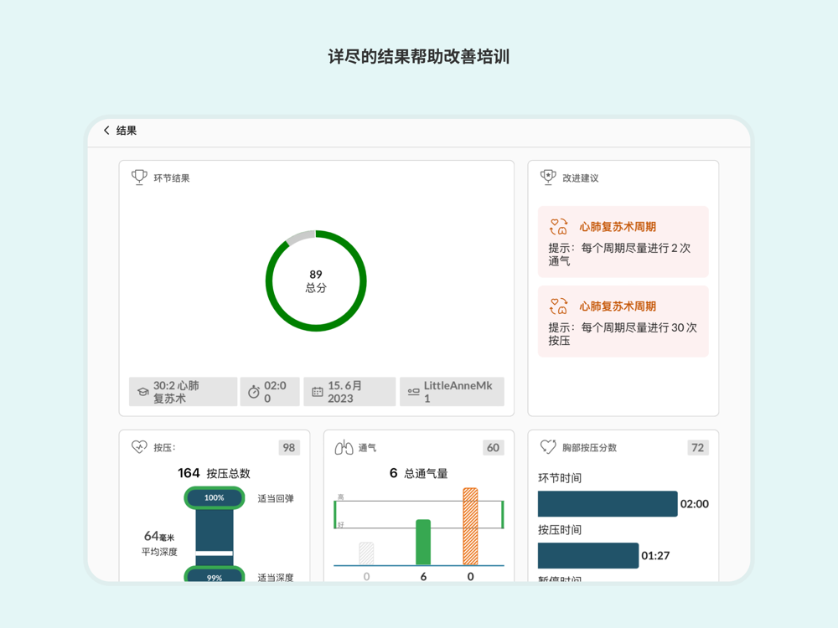The image size is (838, 628).
Task: Click the 环节时间 label
Action: click(560, 478)
